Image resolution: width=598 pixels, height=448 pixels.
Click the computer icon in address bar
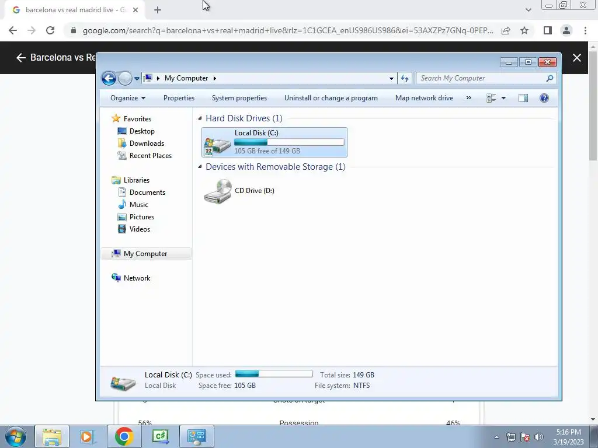click(148, 78)
